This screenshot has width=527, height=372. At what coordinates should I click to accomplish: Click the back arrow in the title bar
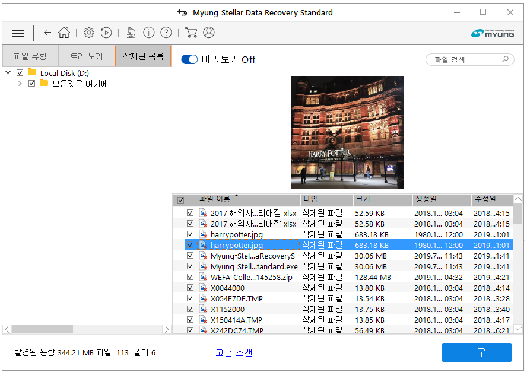(182, 13)
